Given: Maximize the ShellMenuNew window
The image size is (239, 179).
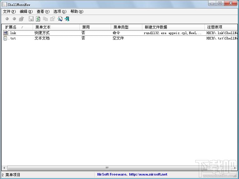Looking at the screenshot, I should point(220,3).
